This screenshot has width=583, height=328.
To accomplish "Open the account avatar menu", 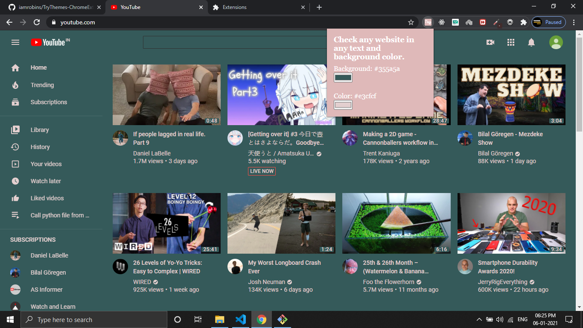I will (x=556, y=42).
